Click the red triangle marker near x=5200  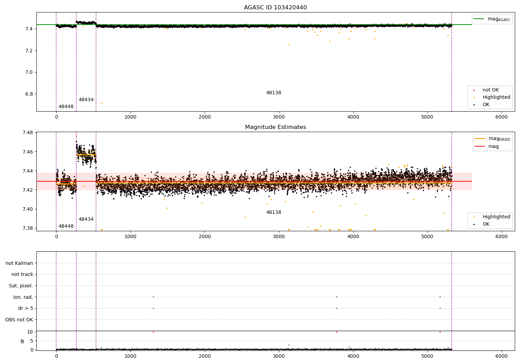(x=440, y=332)
